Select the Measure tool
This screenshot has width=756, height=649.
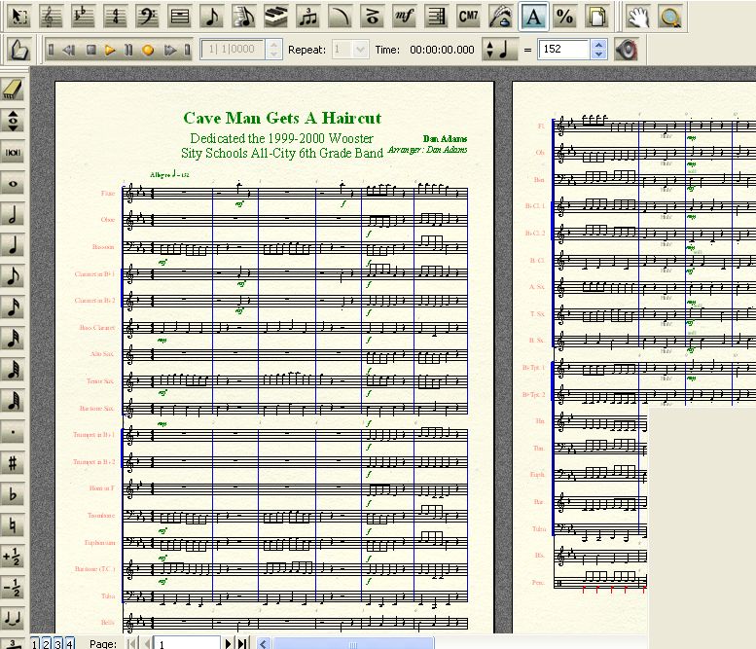point(180,17)
